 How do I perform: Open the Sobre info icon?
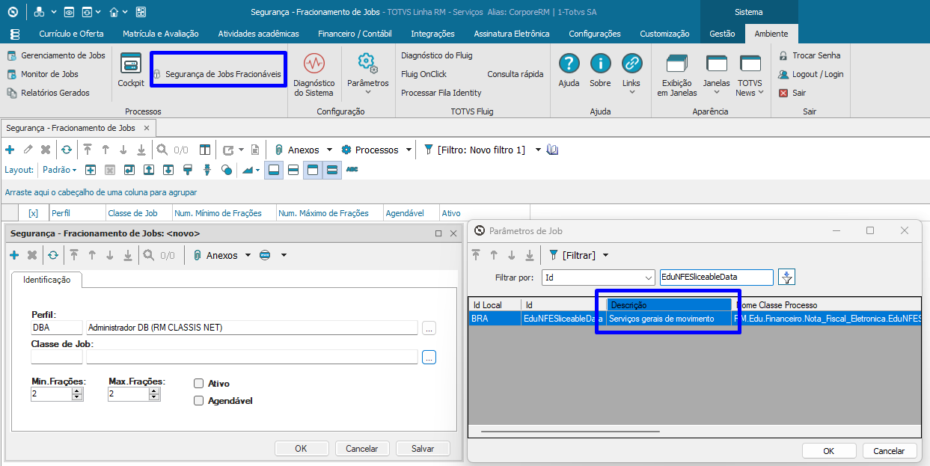point(600,64)
